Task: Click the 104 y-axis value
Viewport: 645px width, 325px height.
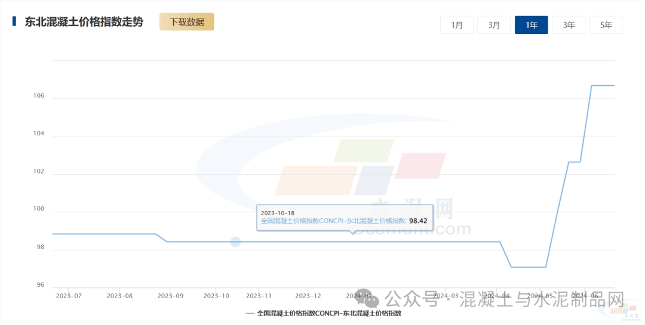Action: [x=39, y=134]
